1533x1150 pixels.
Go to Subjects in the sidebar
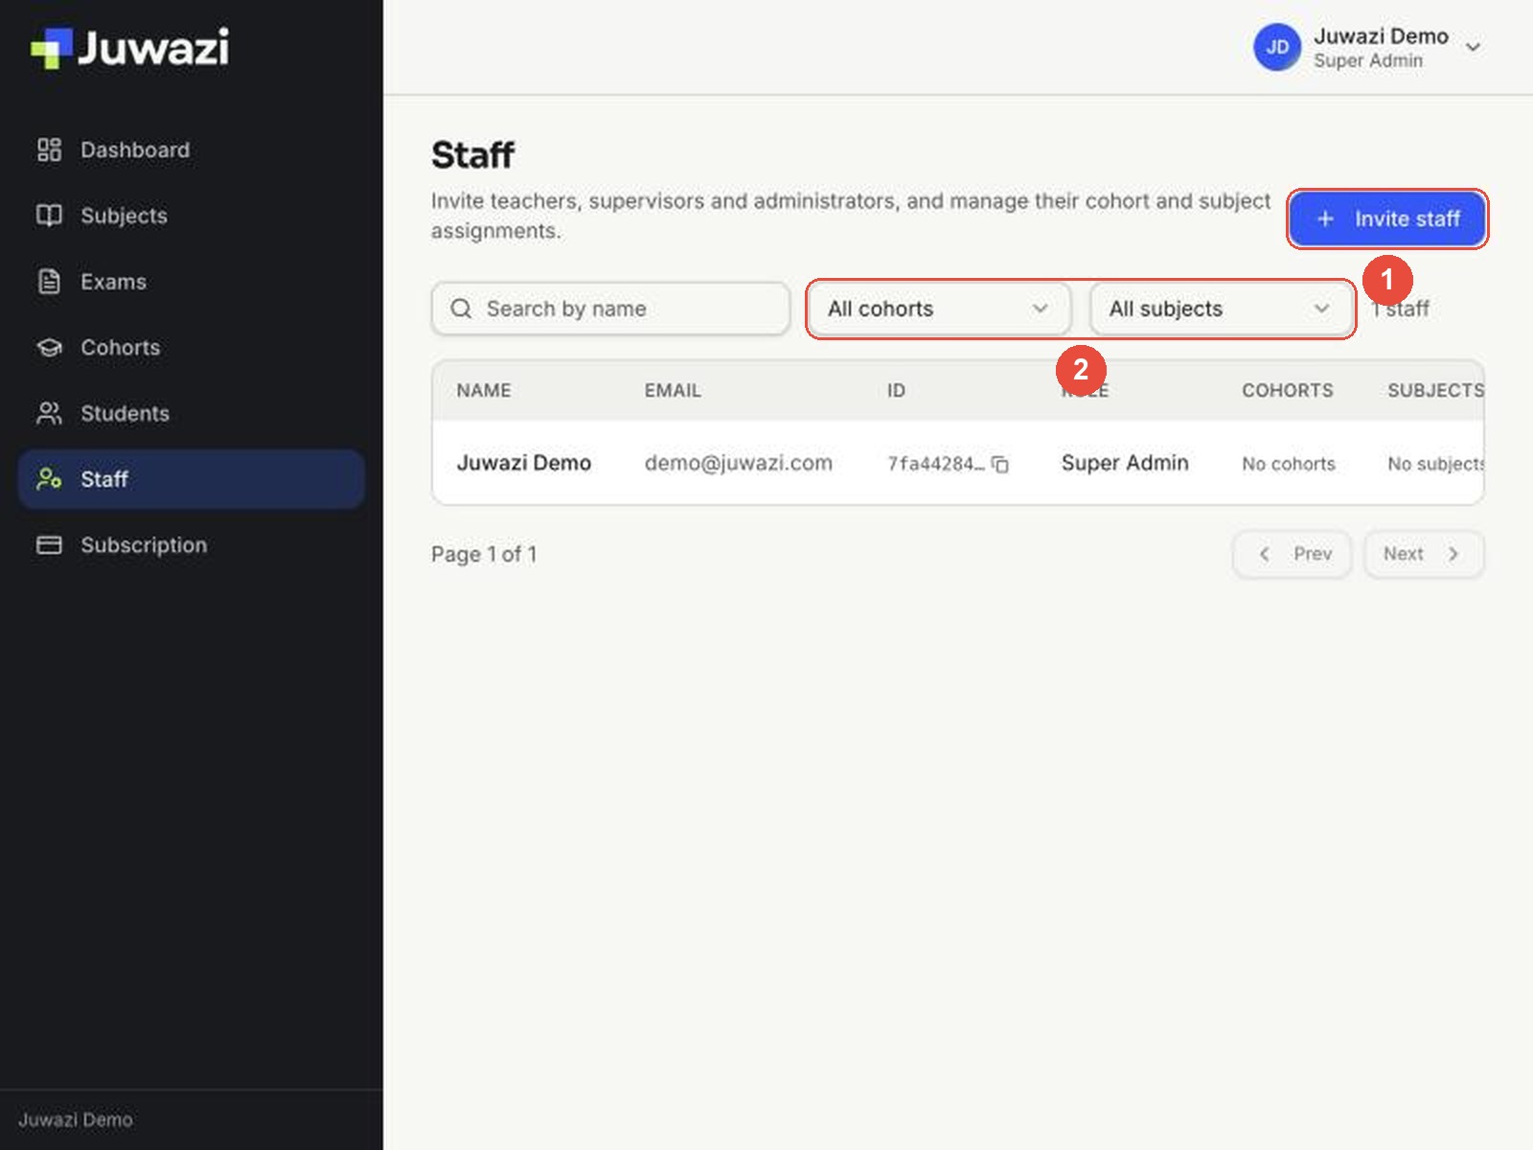click(x=192, y=216)
